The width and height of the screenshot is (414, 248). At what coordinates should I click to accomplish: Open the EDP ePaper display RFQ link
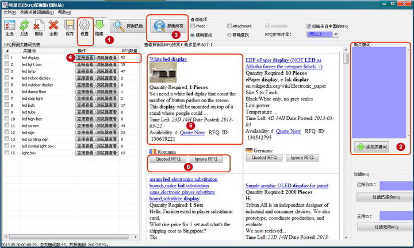[284, 63]
